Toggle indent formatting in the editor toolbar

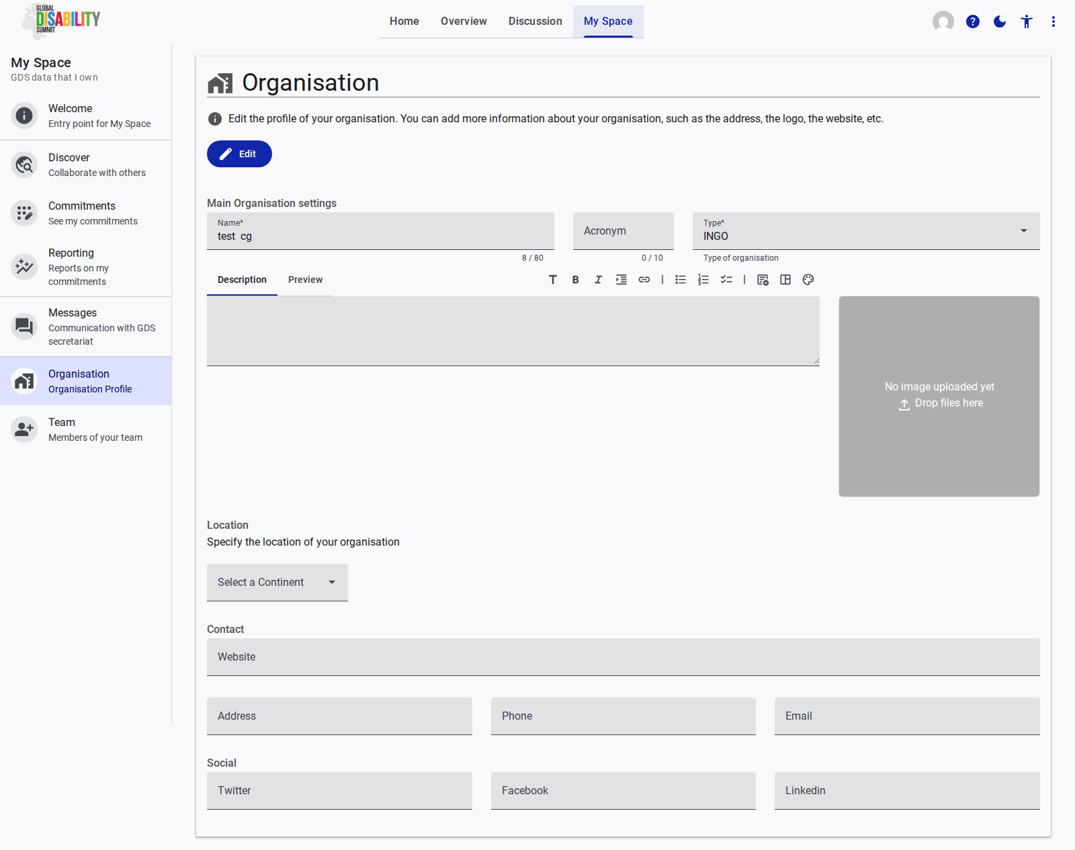621,280
